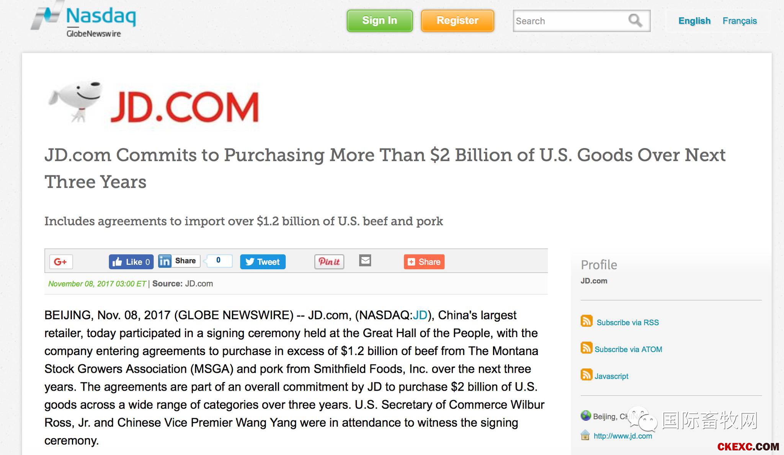Screen dimensions: 784x455
Task: Click the Google Plus share icon
Action: coord(61,262)
